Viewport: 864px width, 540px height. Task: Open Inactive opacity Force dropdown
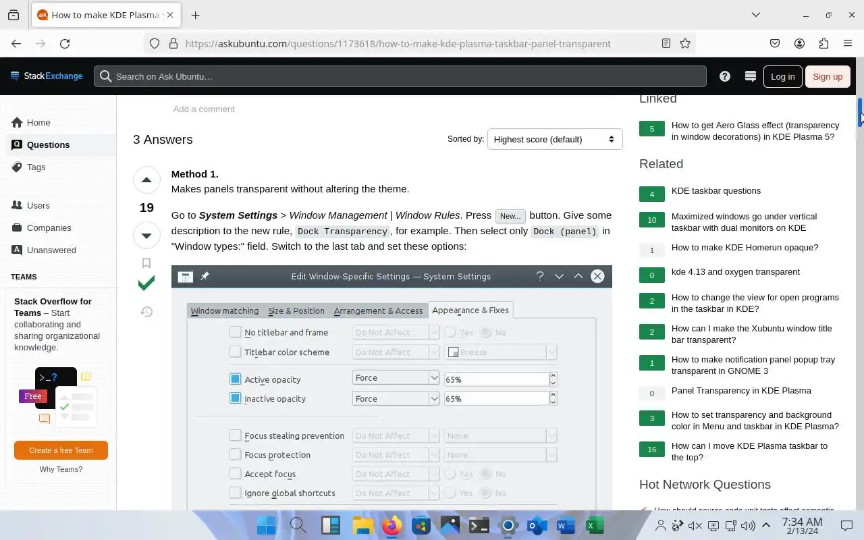click(396, 399)
